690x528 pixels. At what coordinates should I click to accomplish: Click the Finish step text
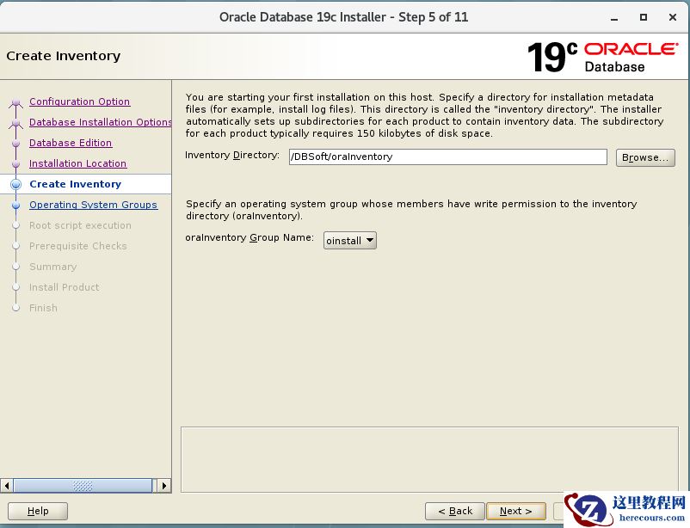click(43, 308)
